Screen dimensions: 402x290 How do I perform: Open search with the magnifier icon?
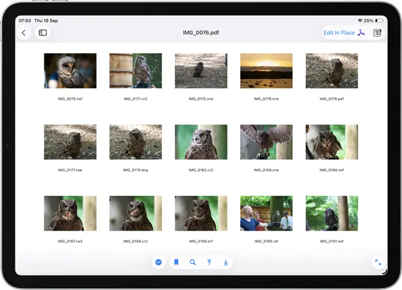pyautogui.click(x=193, y=262)
